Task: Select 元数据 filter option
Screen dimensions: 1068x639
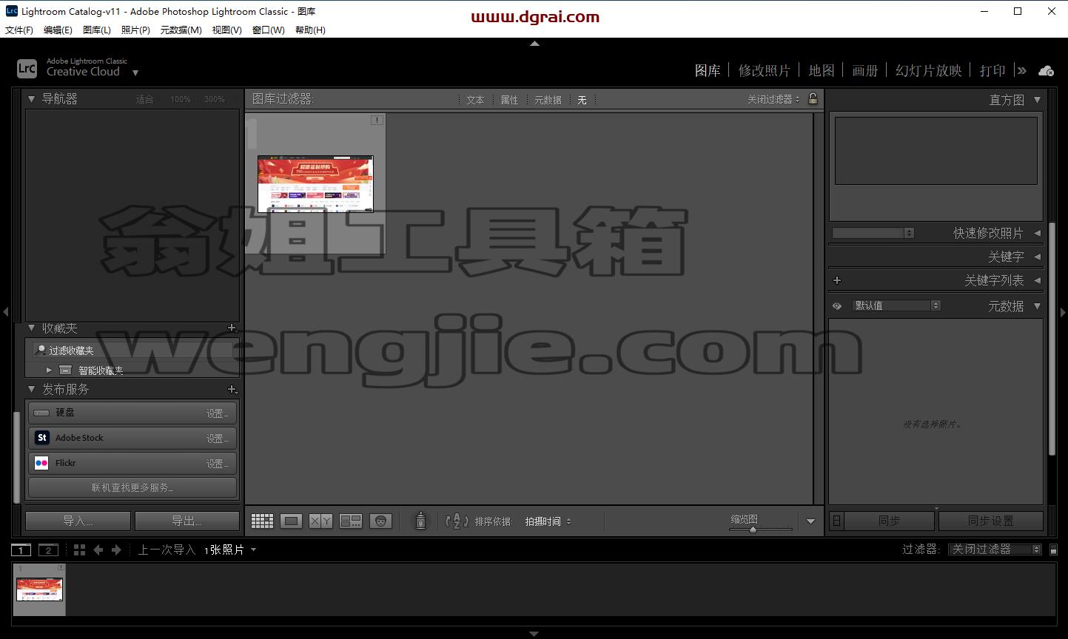Action: pos(548,100)
